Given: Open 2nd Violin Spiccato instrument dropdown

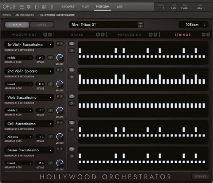Looking at the screenshot, I should pyautogui.click(x=29, y=71).
